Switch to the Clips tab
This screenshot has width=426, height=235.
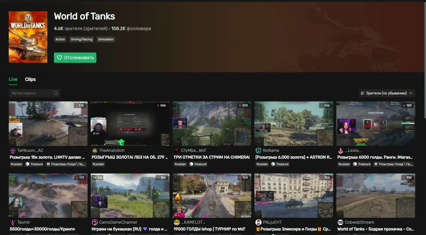[30, 79]
